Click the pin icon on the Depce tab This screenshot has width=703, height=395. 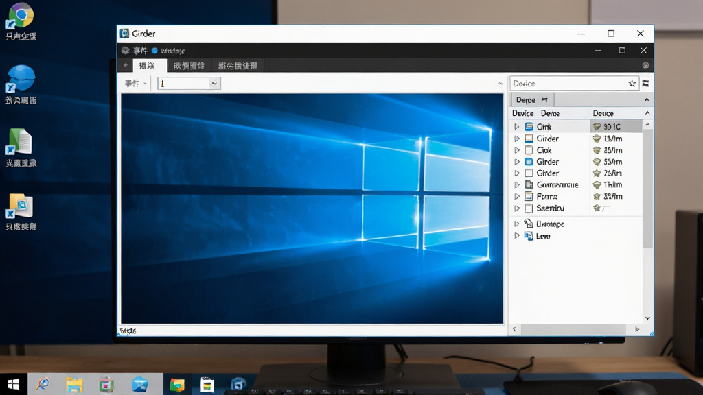(544, 100)
